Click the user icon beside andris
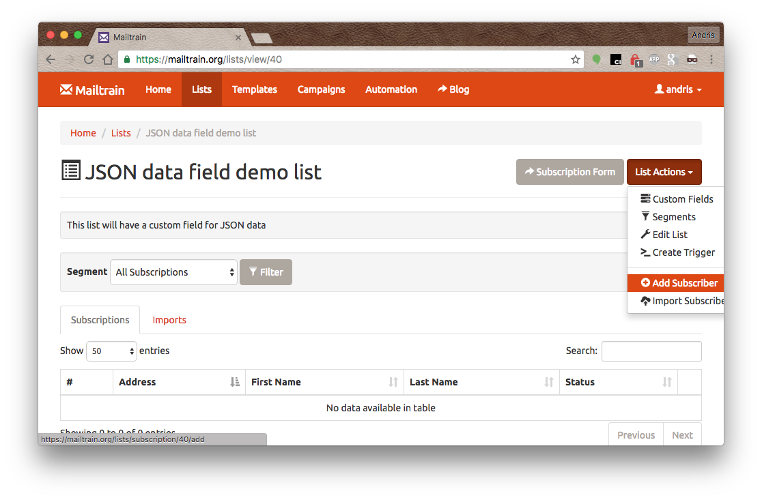Image resolution: width=762 pixels, height=500 pixels. pyautogui.click(x=659, y=89)
